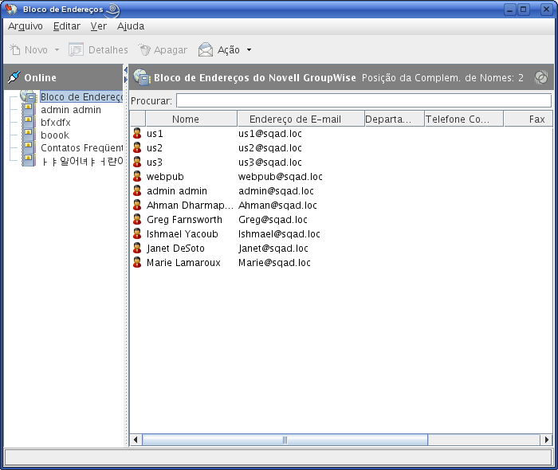
Task: Select the webpub contact row
Action: 341,177
